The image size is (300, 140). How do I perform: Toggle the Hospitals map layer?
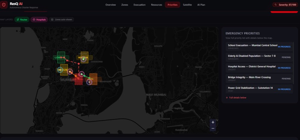[39, 19]
